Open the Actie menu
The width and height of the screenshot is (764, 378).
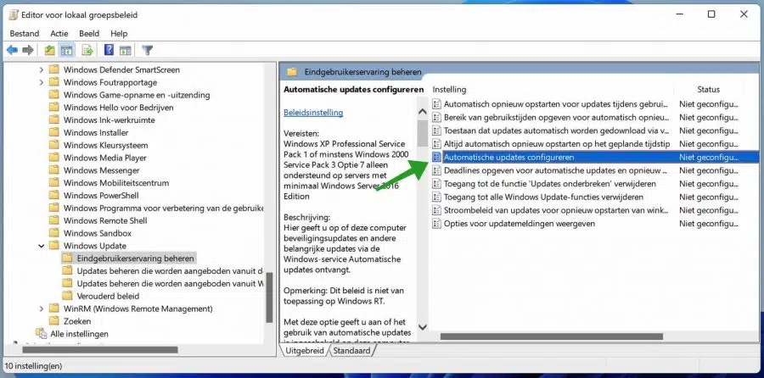point(59,34)
